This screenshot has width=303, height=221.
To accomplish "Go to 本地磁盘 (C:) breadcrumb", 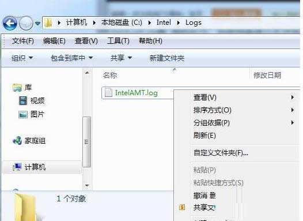I will coord(122,23).
